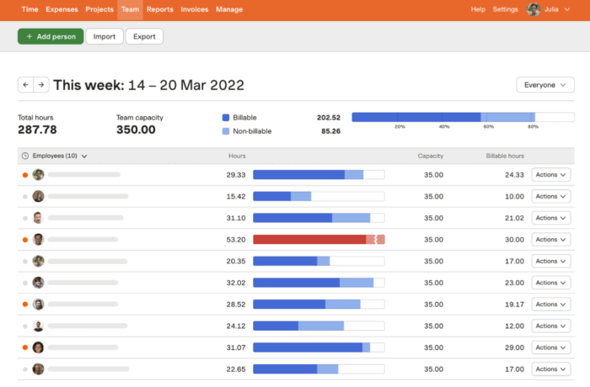This screenshot has width=590, height=387.
Task: Open Actions dropdown for 29.33 hours row
Action: tap(550, 175)
